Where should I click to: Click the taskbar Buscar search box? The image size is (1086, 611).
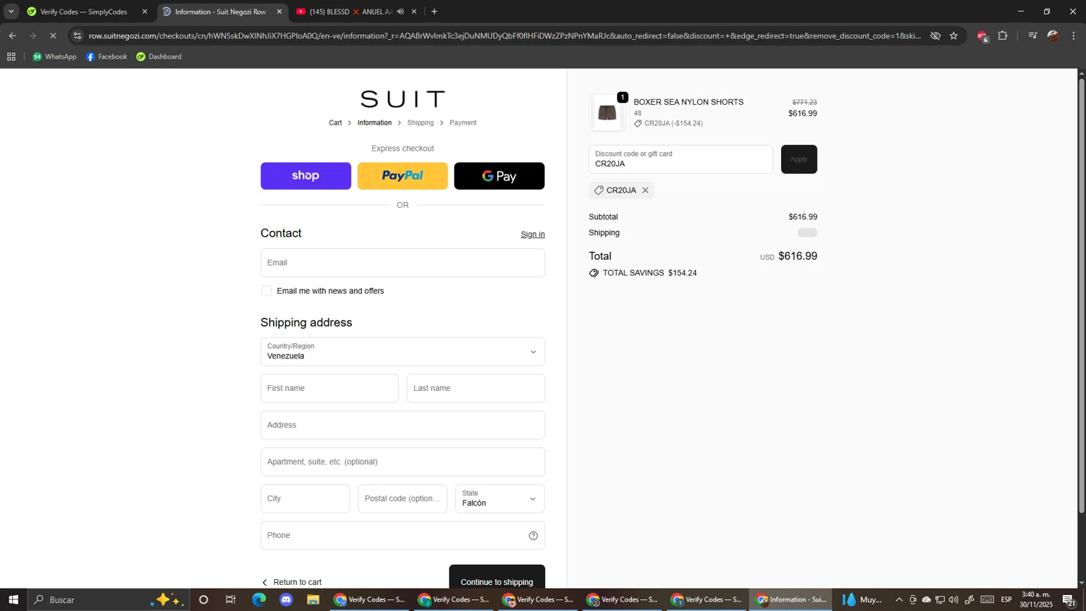click(x=109, y=600)
